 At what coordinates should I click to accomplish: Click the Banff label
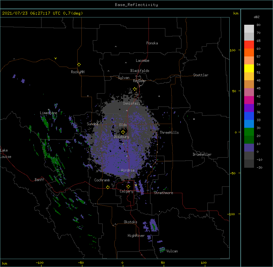(x=39, y=180)
